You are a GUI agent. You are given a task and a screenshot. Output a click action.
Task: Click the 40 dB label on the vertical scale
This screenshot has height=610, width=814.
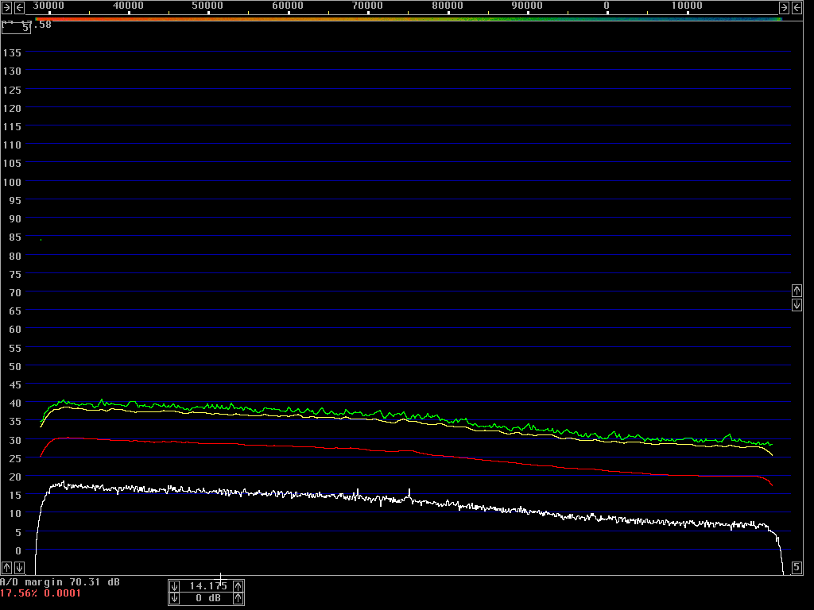click(x=15, y=403)
